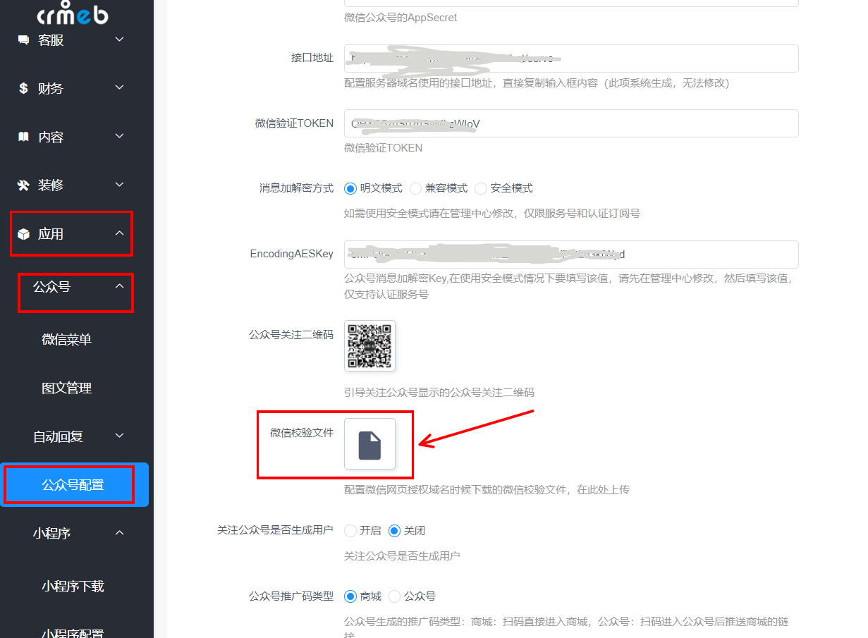Click the 装修 tools icon
The width and height of the screenshot is (868, 638).
click(24, 185)
